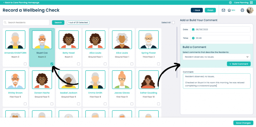256x127 pixels.
Task: Click the printer icon
Action: pos(242,10)
